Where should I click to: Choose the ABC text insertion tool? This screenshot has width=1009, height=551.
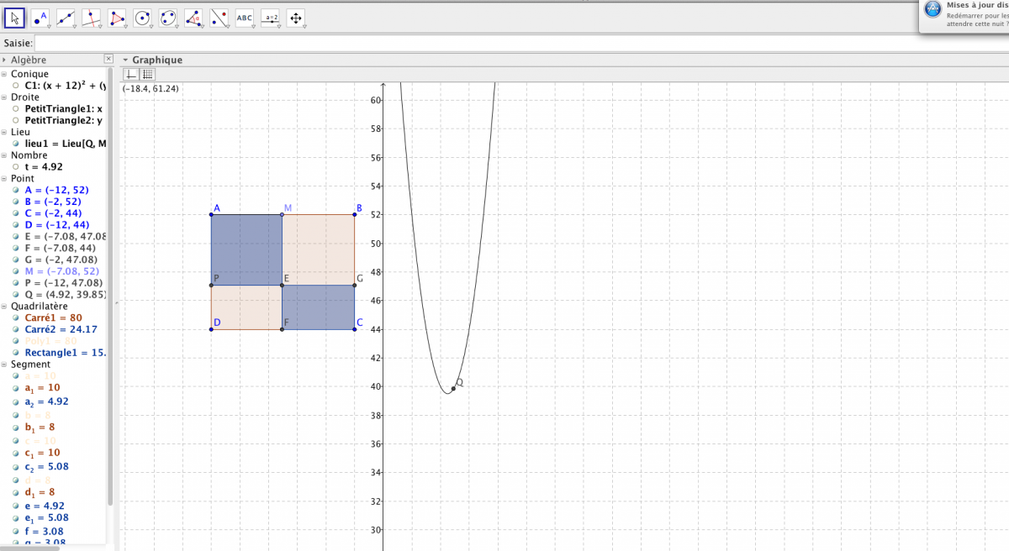(x=245, y=17)
